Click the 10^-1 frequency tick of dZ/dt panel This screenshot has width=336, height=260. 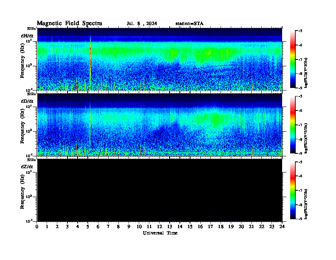pos(29,221)
